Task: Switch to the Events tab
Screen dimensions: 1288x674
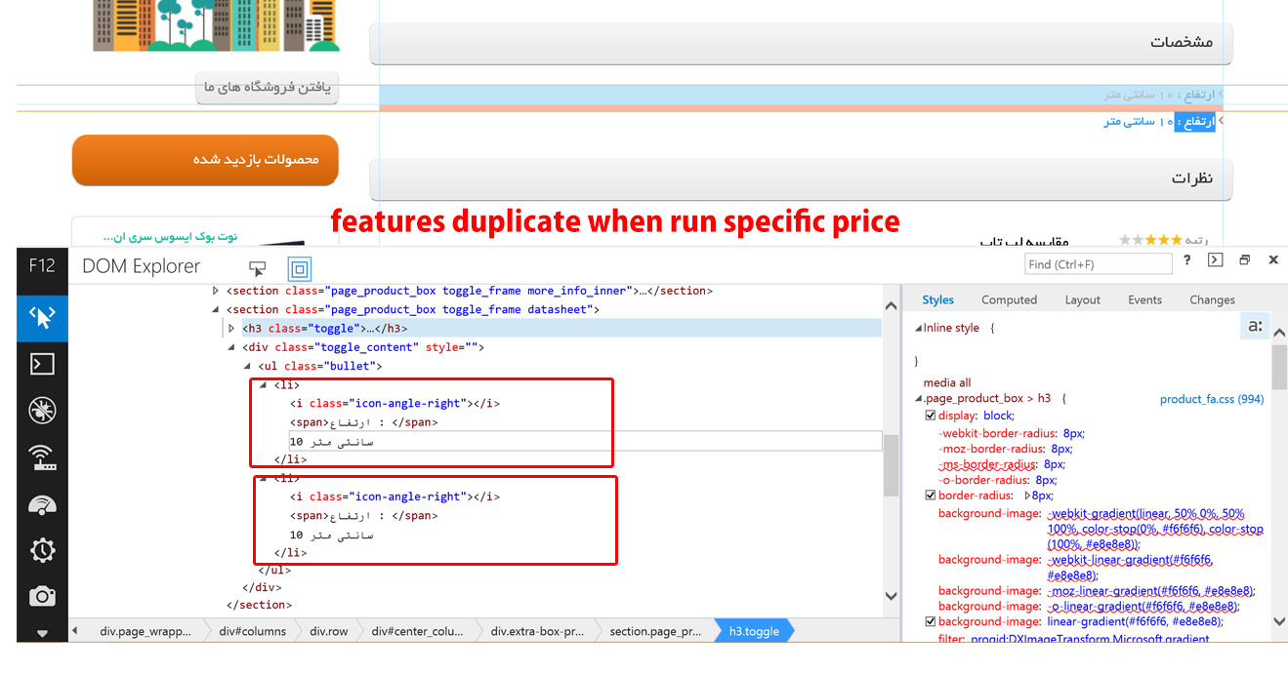Action: 1144,299
